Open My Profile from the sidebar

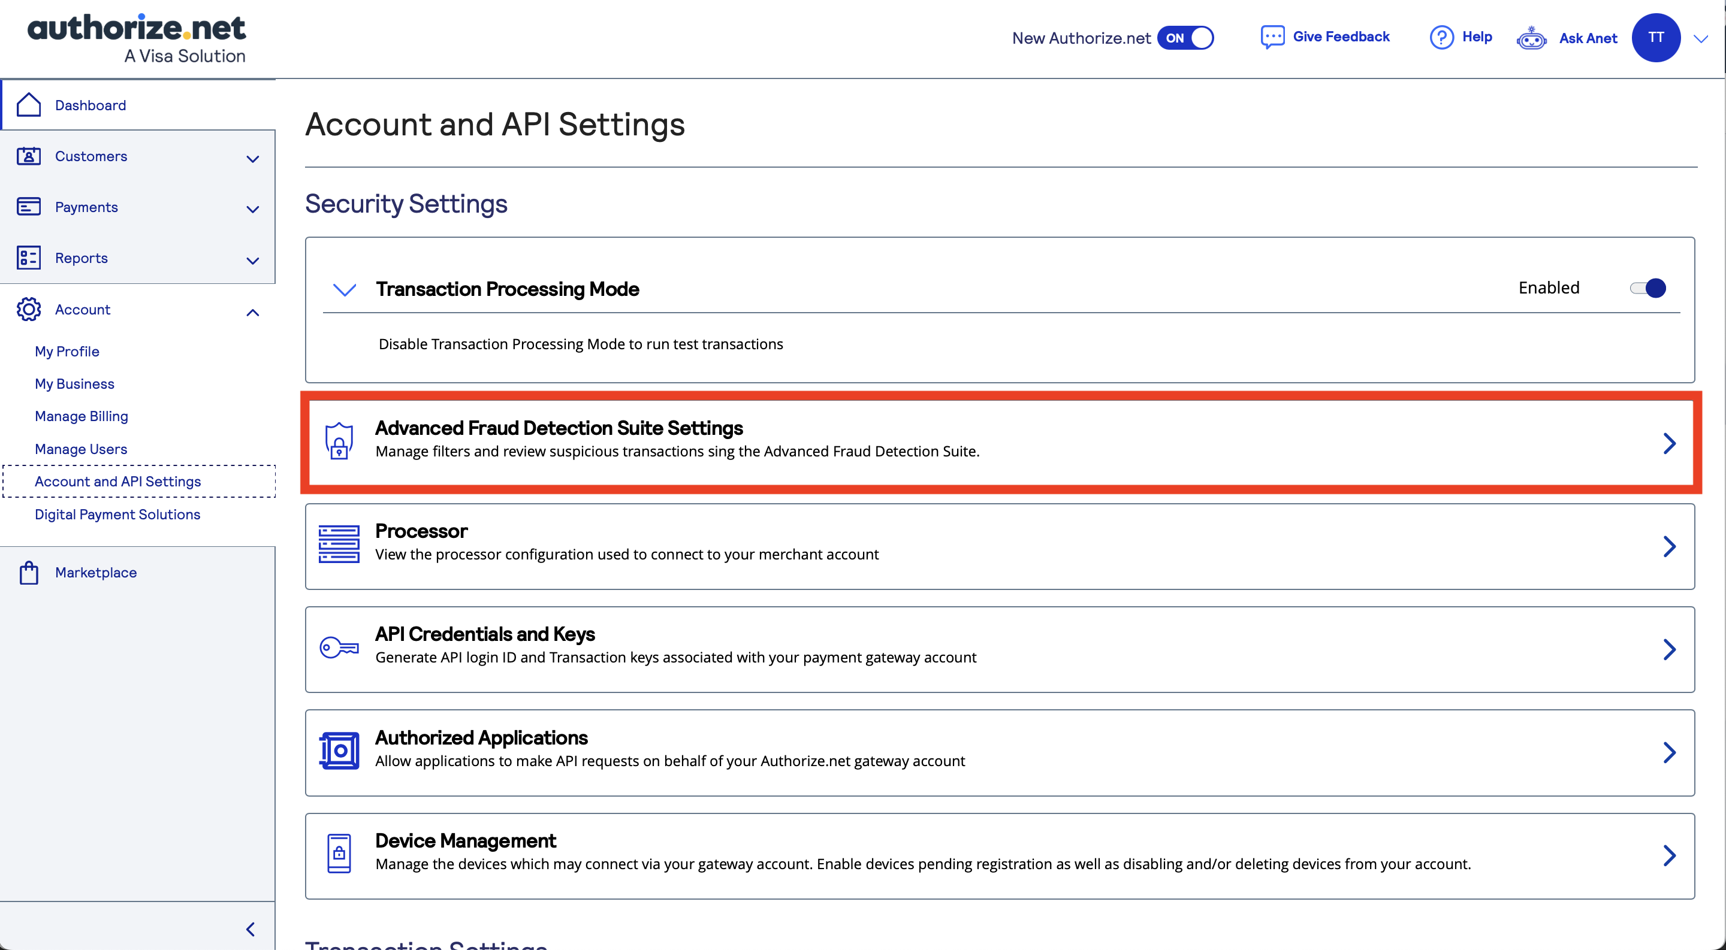(x=67, y=351)
